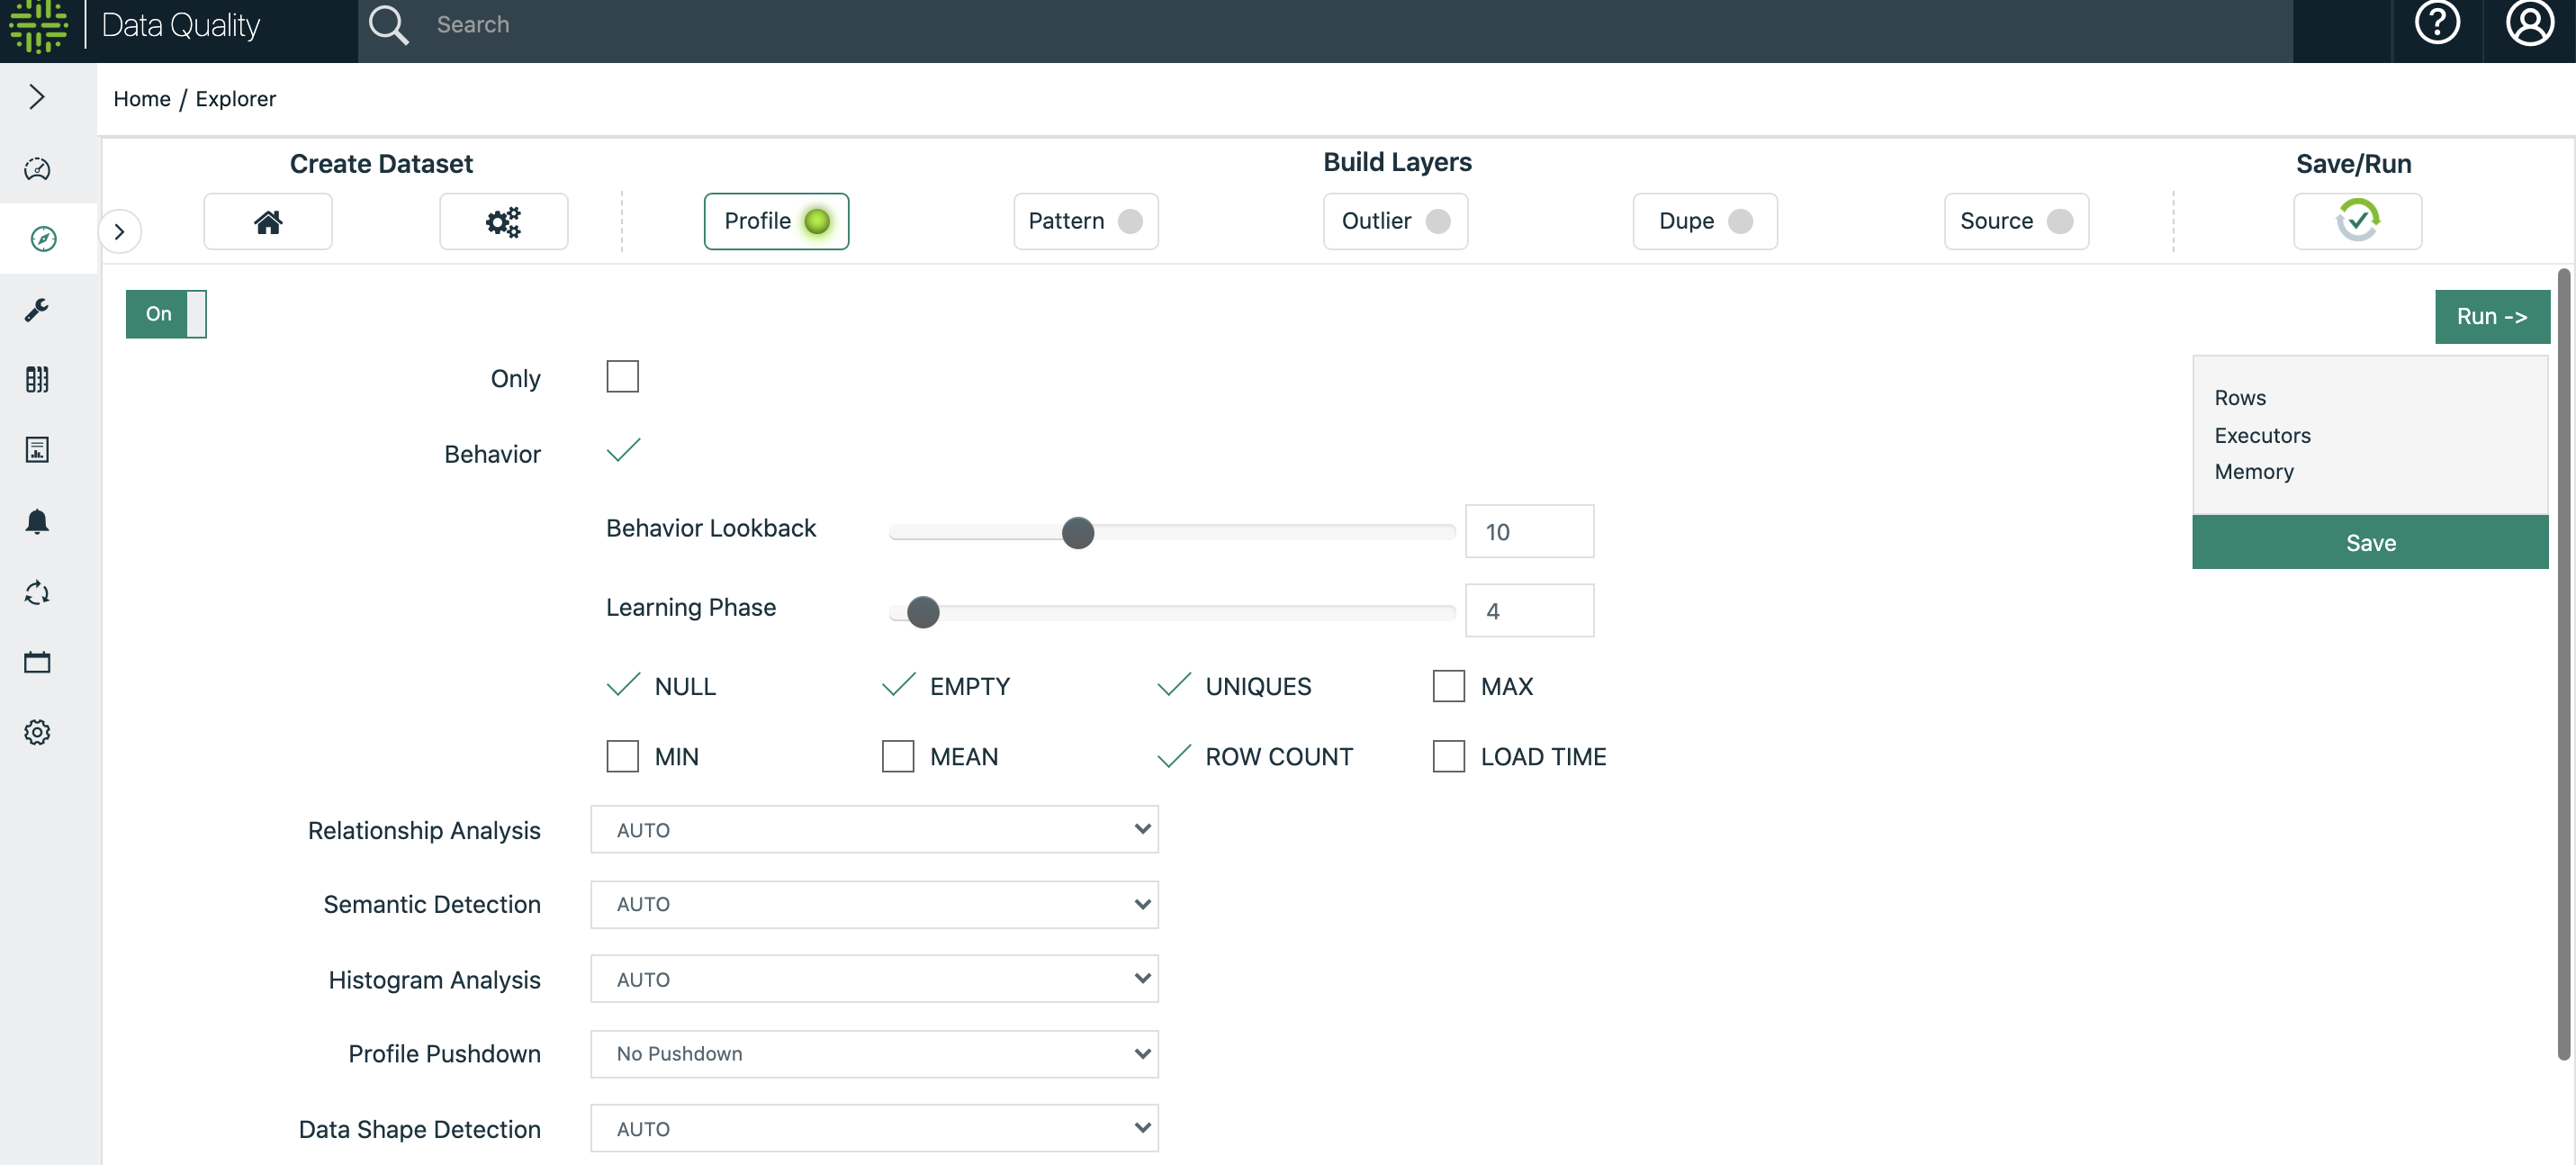Check the Only checkbox

click(622, 377)
